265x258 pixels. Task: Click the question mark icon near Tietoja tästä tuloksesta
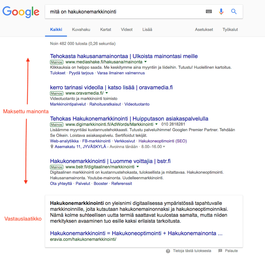(x=168, y=251)
